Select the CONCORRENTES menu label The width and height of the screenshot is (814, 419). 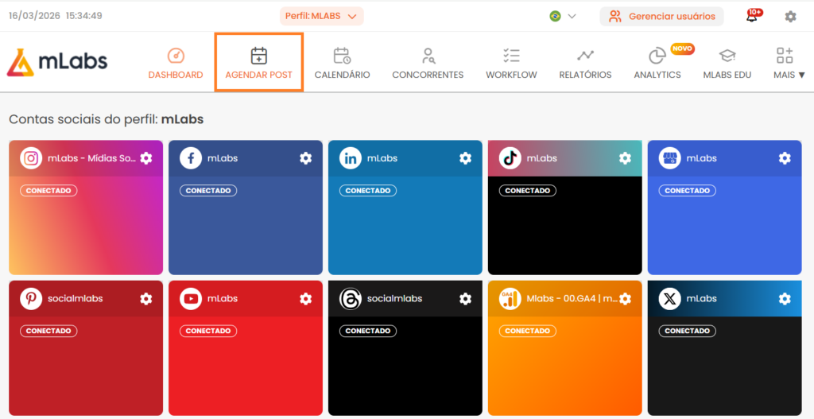coord(428,75)
